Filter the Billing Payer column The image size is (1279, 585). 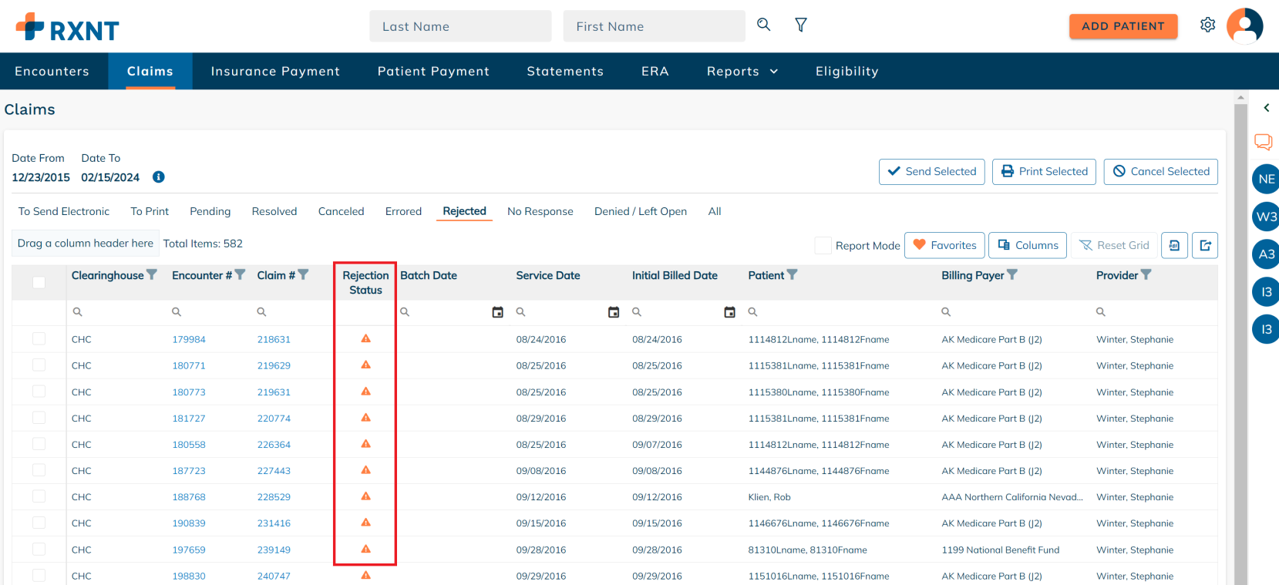(1012, 274)
